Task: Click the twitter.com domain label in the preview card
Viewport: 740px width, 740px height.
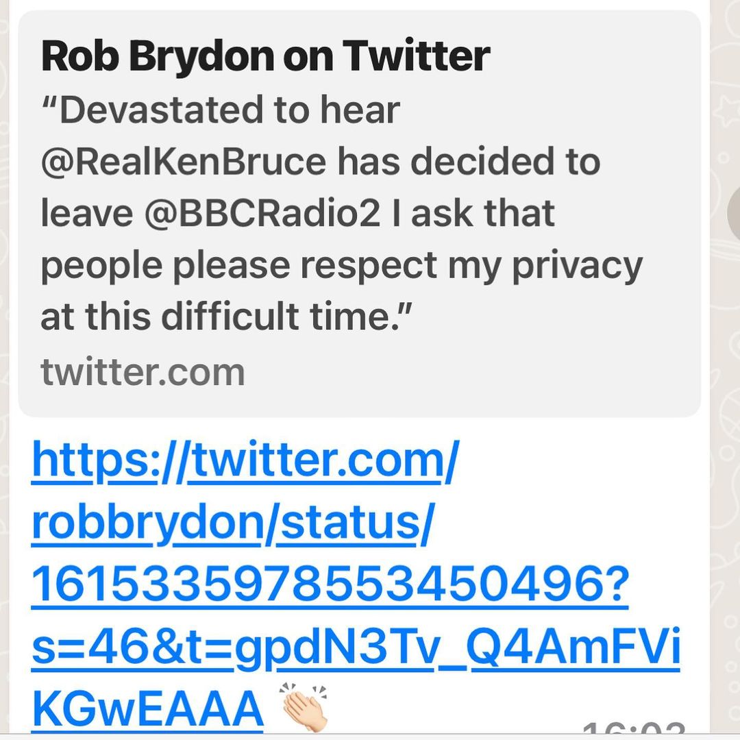Action: pyautogui.click(x=143, y=371)
